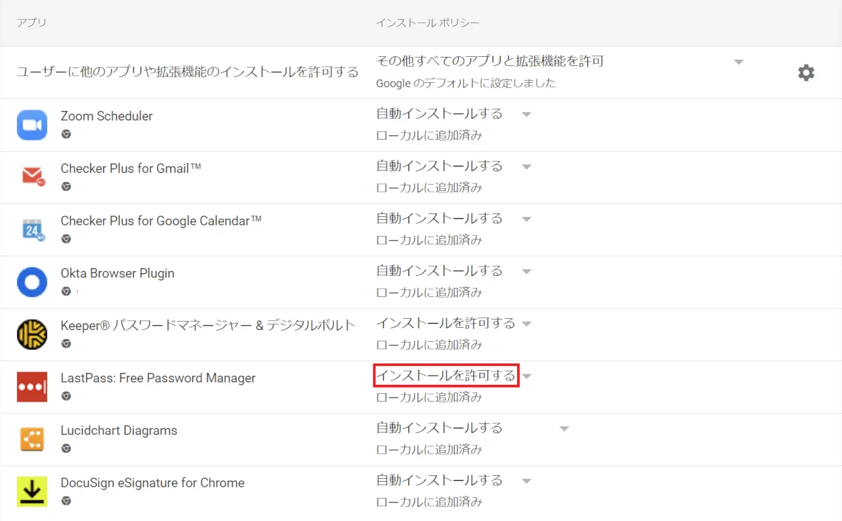Open the DocuSign eSignature for Chrome entry

(152, 483)
